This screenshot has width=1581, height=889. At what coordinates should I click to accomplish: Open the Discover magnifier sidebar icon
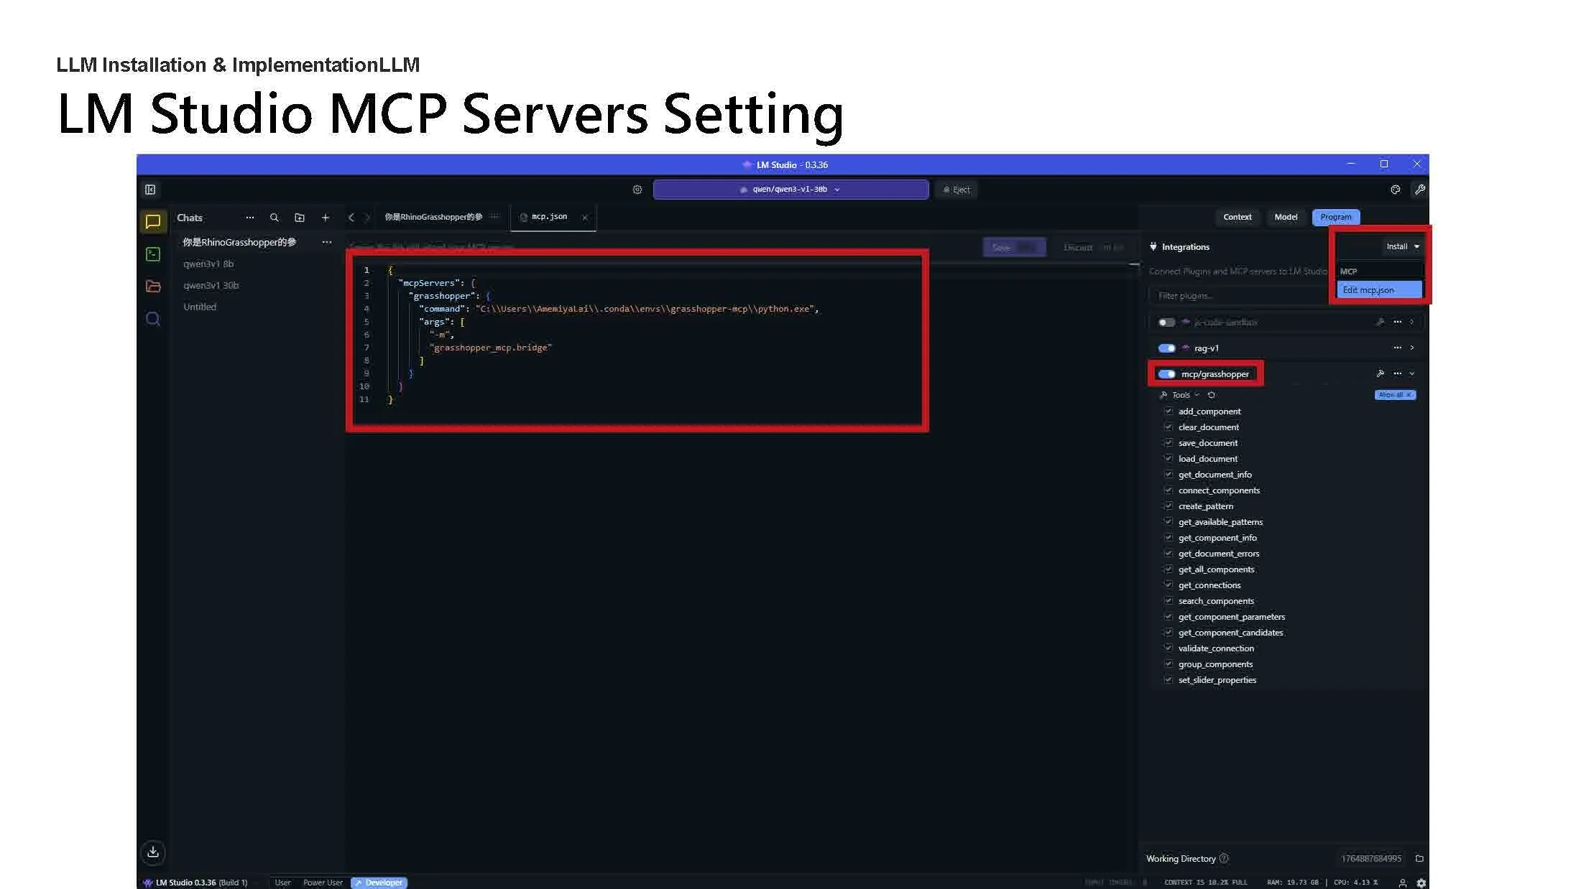153,319
